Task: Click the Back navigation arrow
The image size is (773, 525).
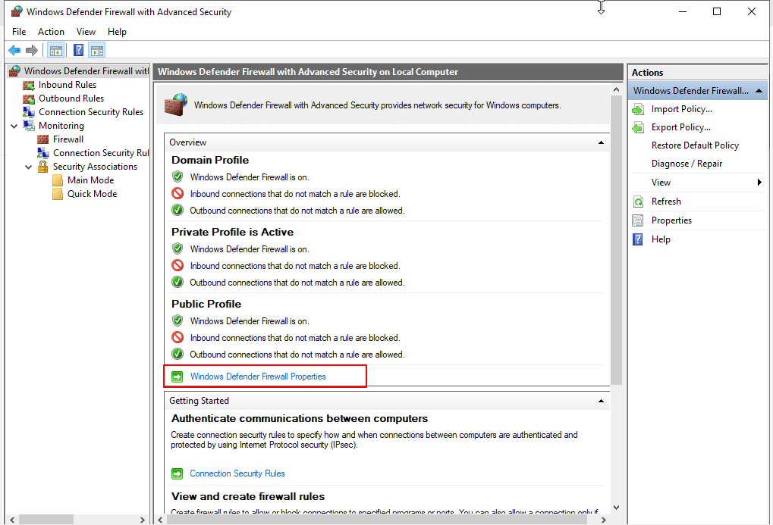Action: tap(14, 50)
